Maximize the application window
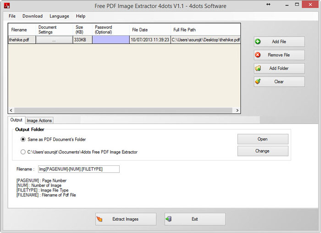Image resolution: width=321 pixels, height=233 pixels. 297,5
